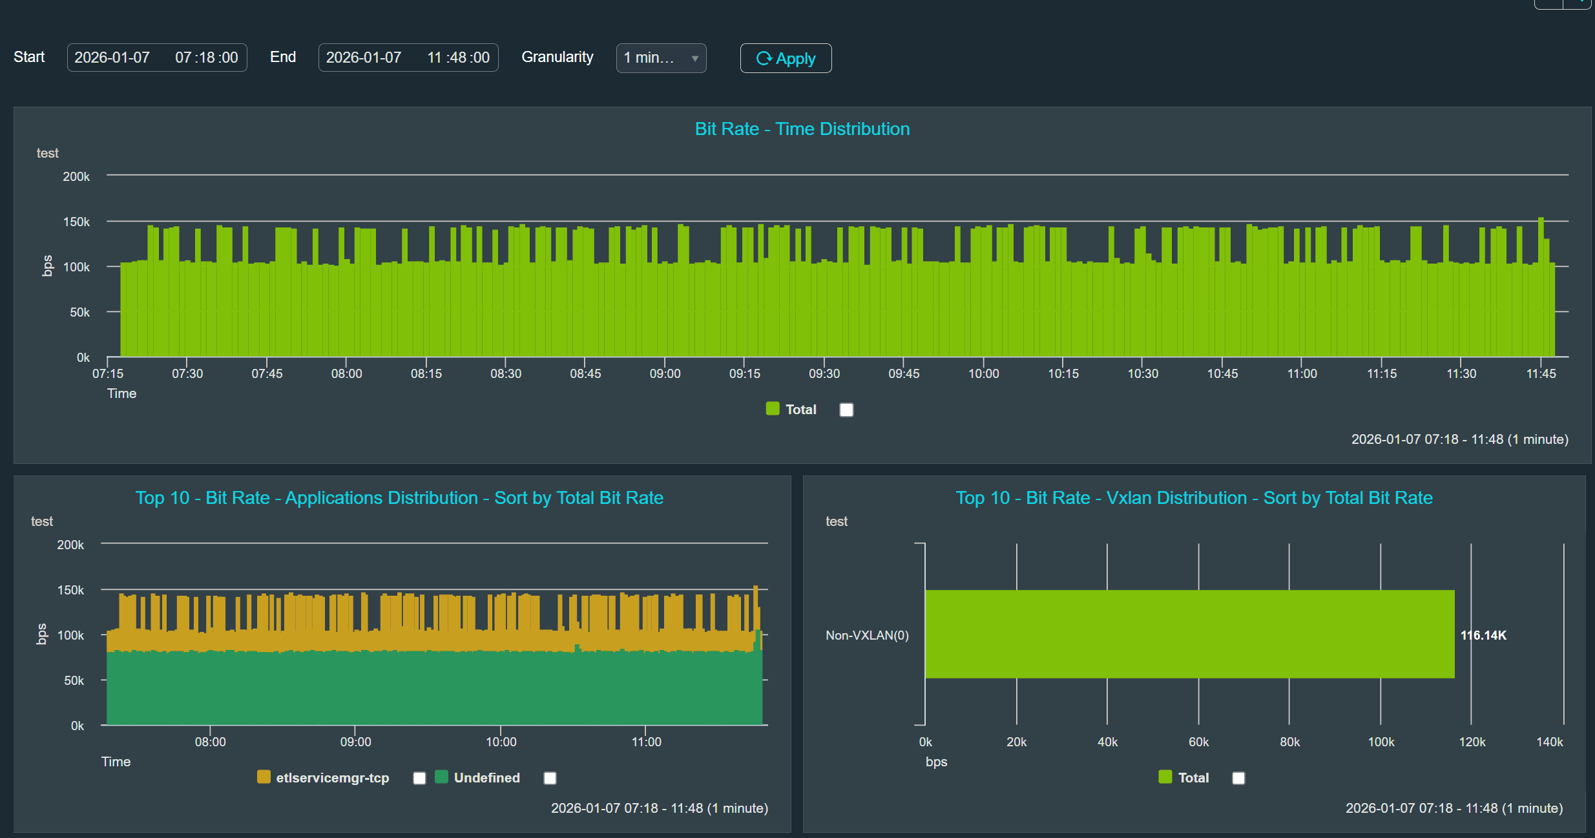Click the Granularity label
1595x838 pixels.
(x=557, y=57)
